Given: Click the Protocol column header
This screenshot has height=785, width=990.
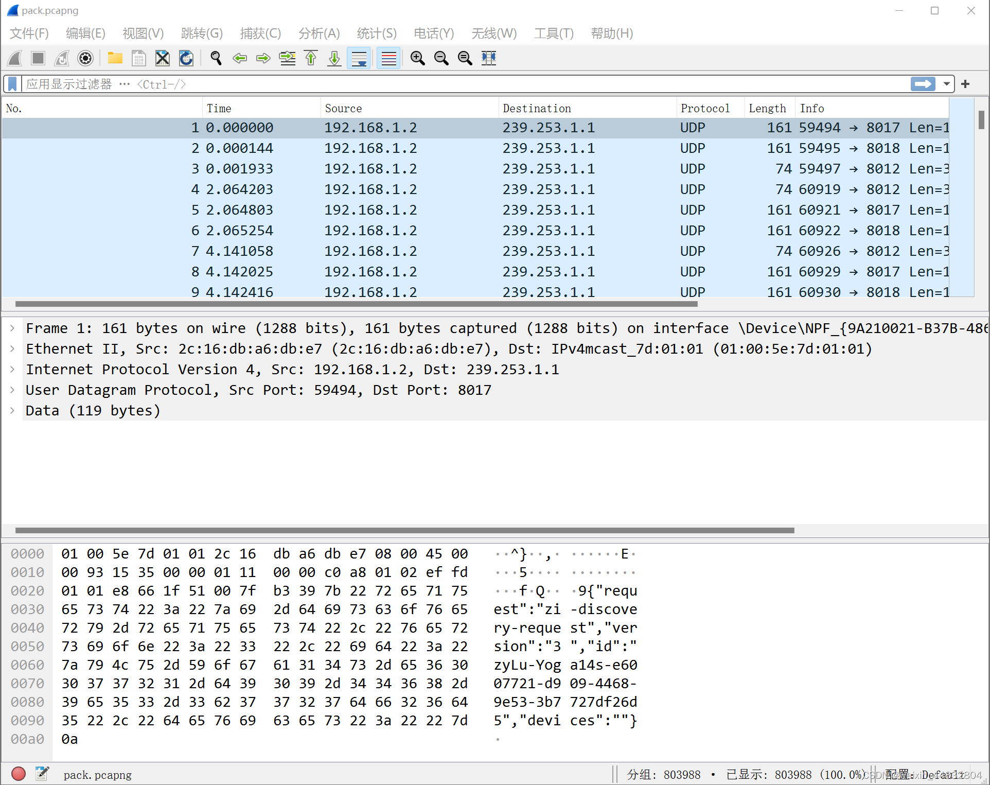Looking at the screenshot, I should 705,108.
